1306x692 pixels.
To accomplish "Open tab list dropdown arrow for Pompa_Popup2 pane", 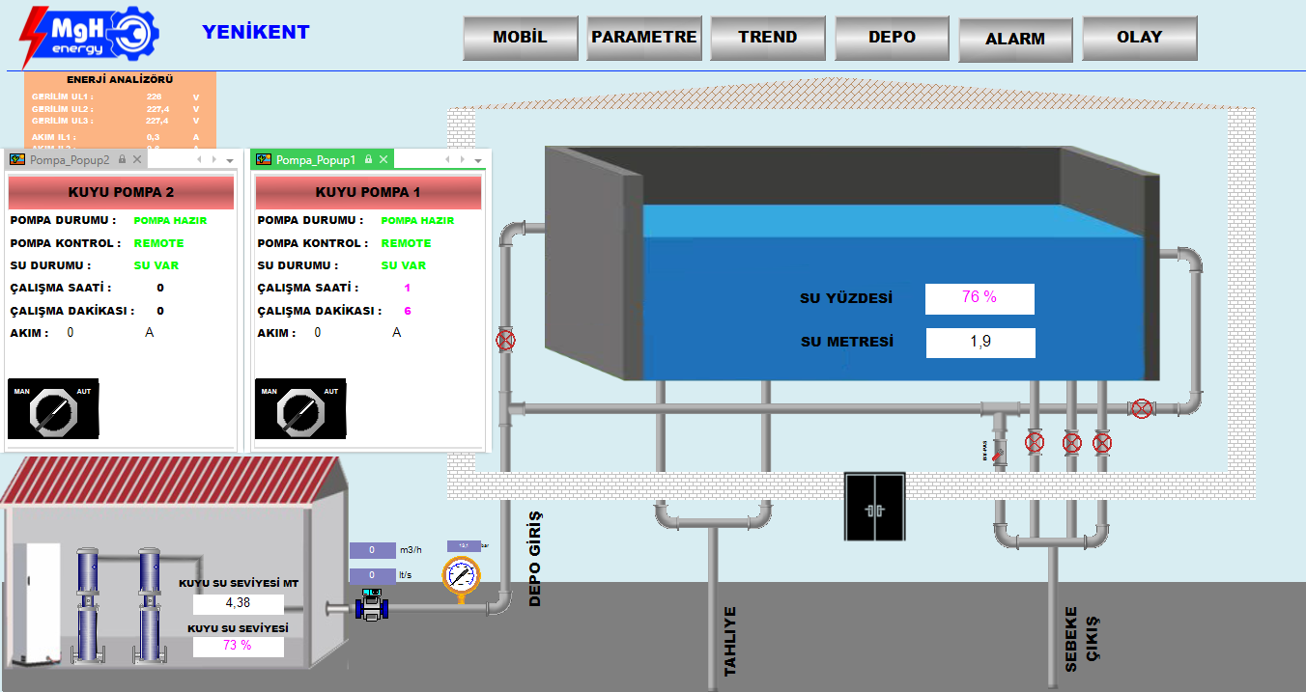I will tap(230, 160).
